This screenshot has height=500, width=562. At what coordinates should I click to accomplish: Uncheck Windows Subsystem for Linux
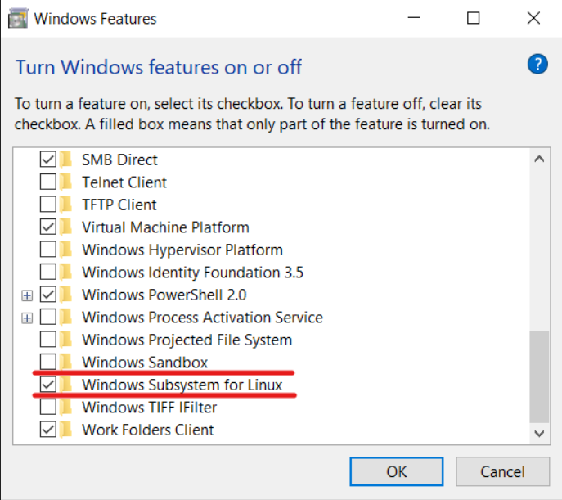pyautogui.click(x=48, y=385)
